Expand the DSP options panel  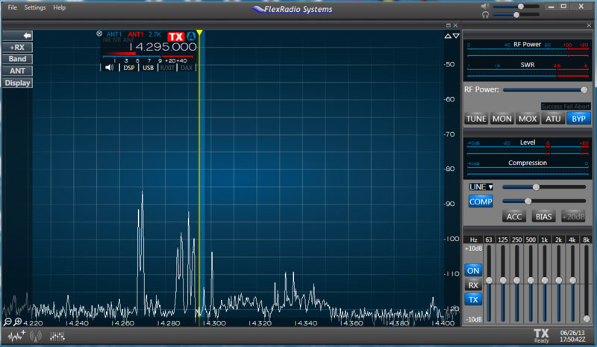[x=128, y=68]
